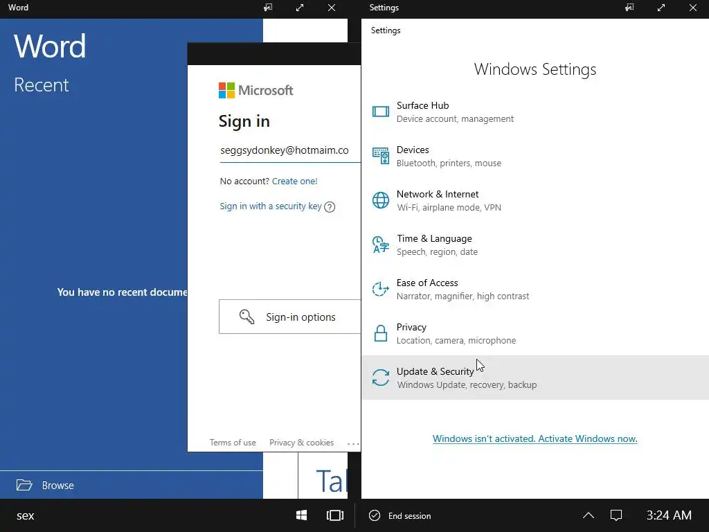Click 'Location, camera, microphone' description

(x=456, y=340)
